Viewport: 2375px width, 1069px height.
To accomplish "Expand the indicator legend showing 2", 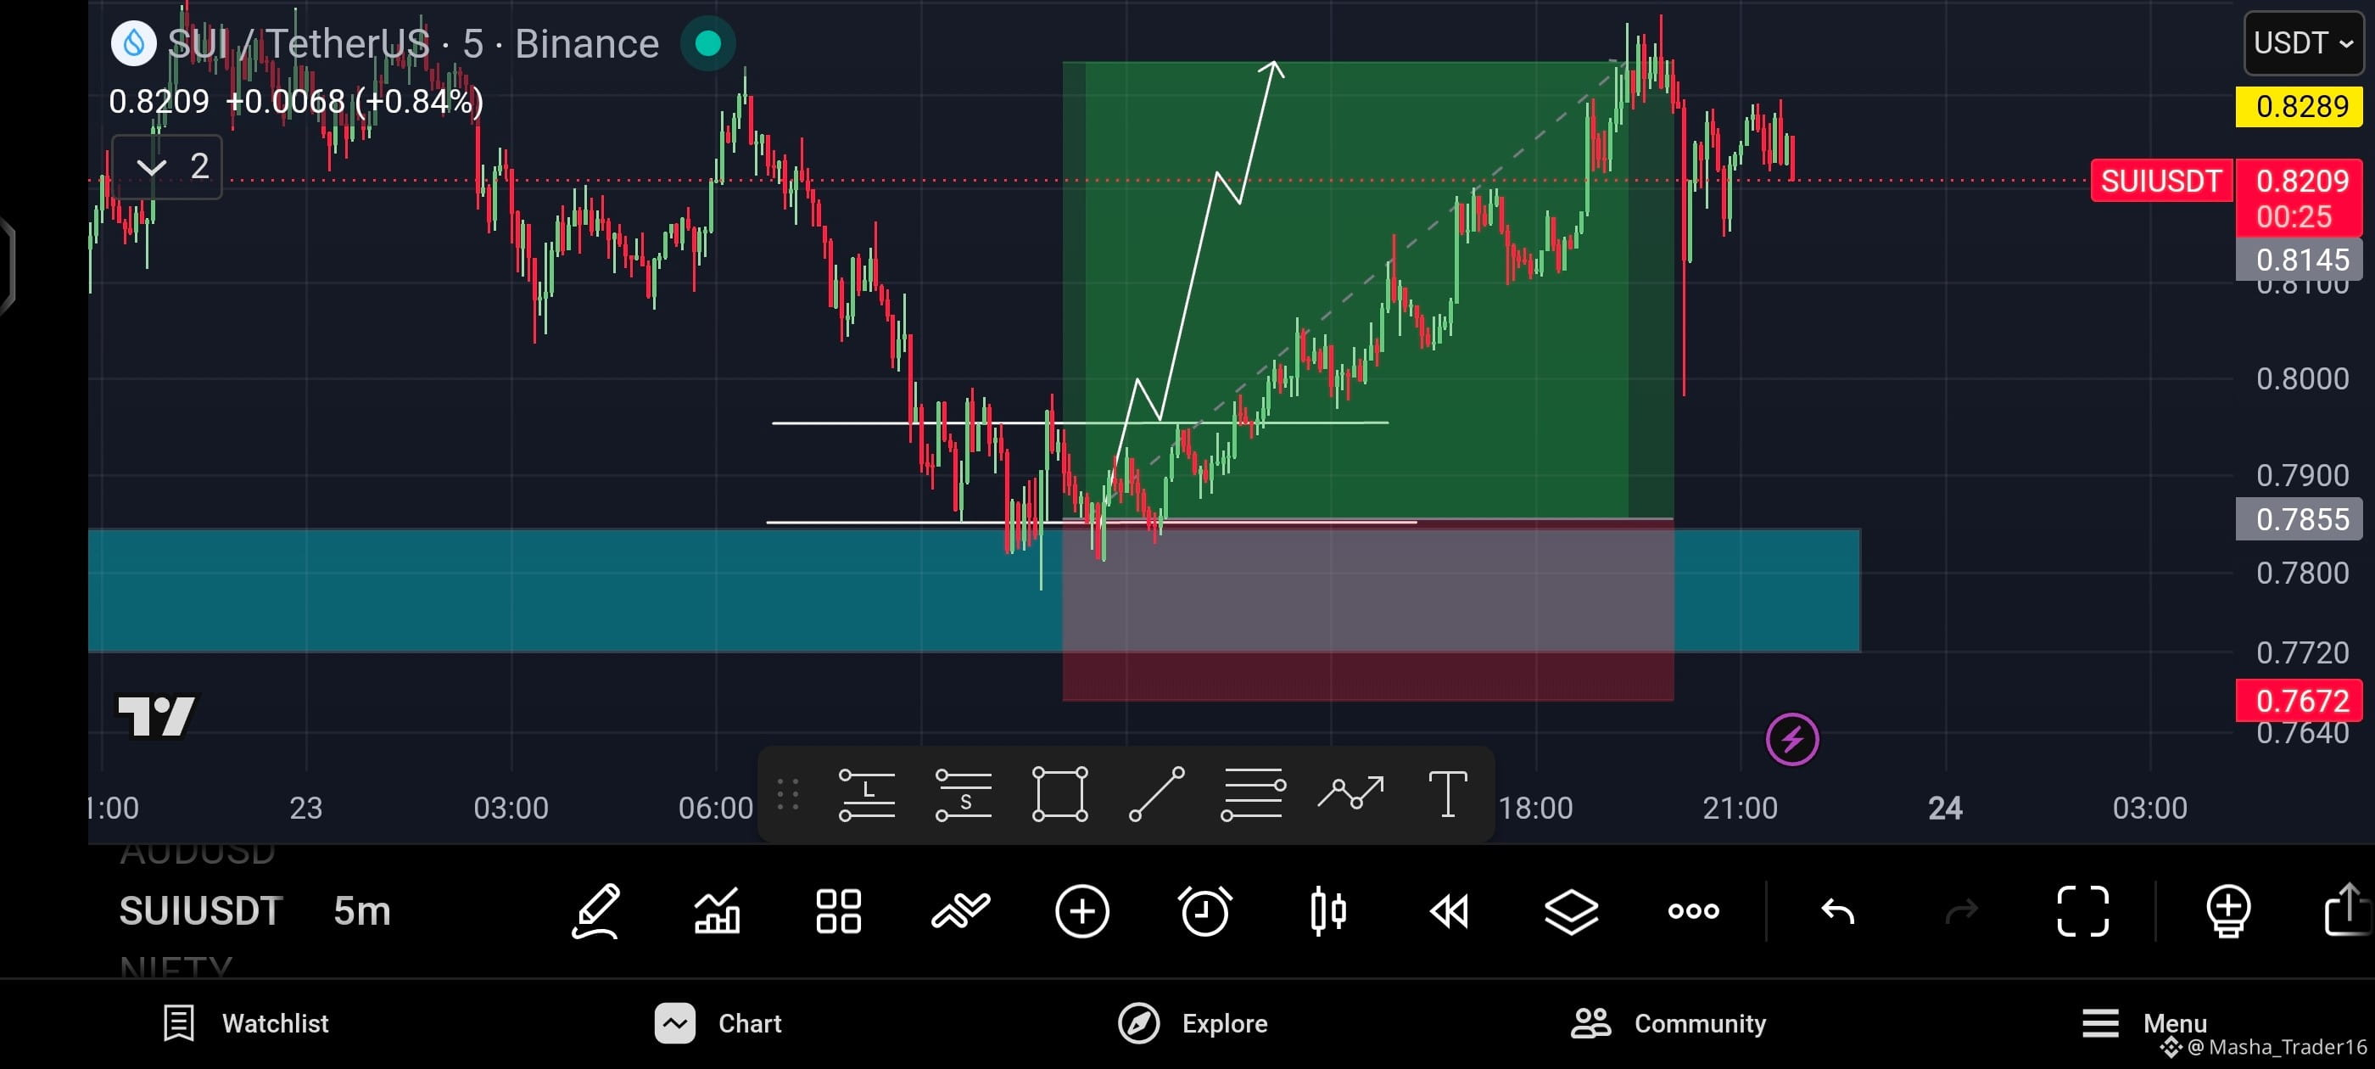I will [167, 167].
